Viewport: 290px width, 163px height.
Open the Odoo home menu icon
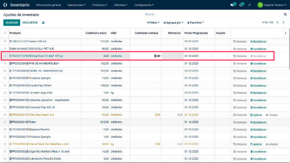5,5
